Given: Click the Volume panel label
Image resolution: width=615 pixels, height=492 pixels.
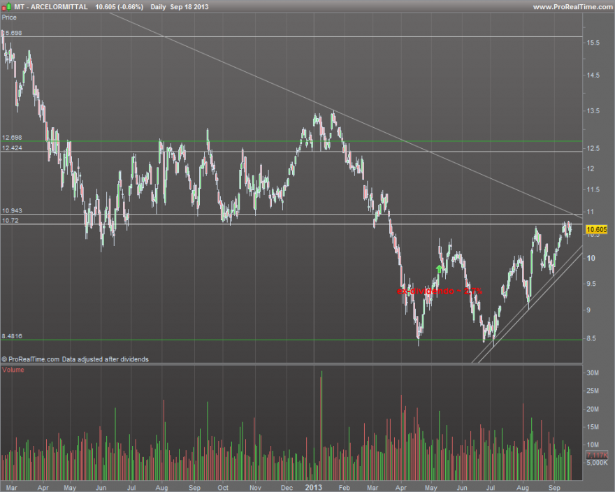Looking at the screenshot, I should pos(13,370).
